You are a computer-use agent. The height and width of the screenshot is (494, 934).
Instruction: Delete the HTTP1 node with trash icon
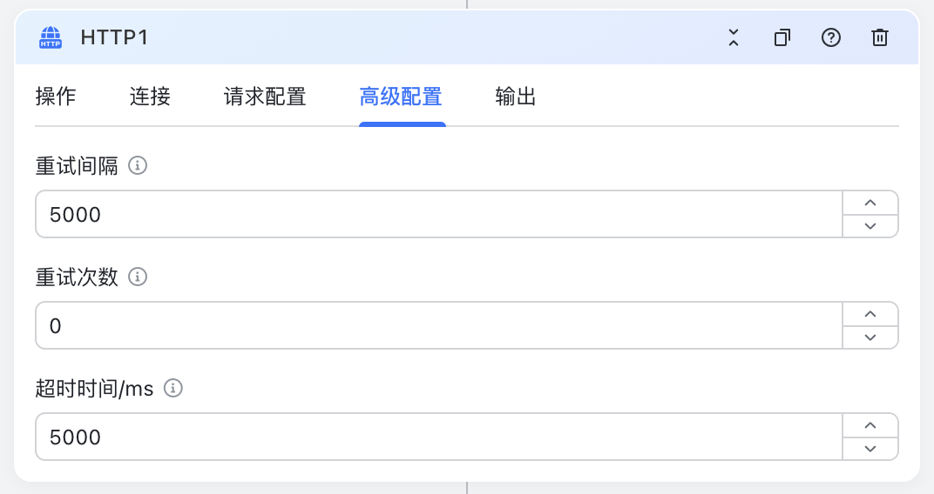880,37
